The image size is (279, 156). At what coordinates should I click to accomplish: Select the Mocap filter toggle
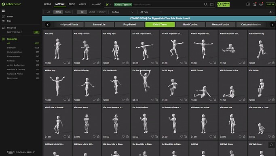click(92, 12)
